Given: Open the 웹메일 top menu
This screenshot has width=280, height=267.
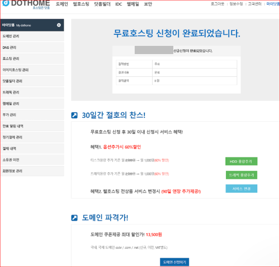Looking at the screenshot, I should pyautogui.click(x=133, y=4).
